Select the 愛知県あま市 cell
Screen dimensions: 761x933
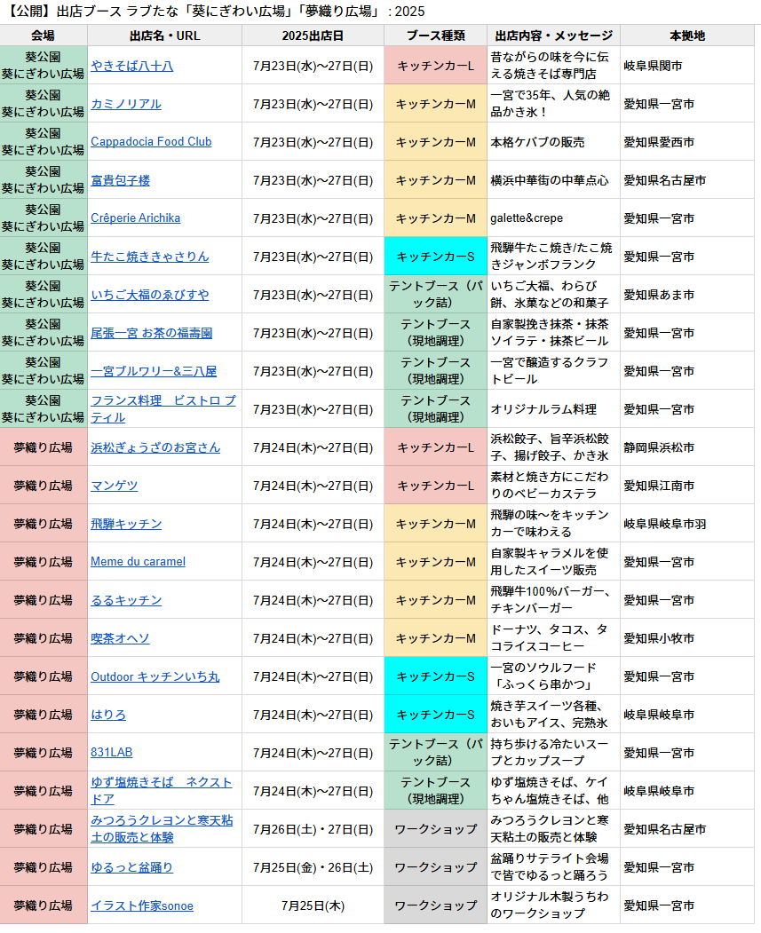(687, 295)
